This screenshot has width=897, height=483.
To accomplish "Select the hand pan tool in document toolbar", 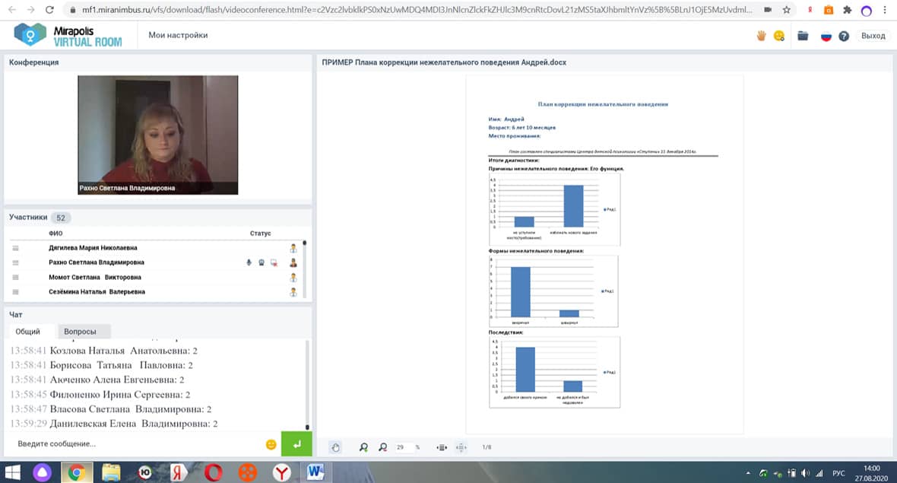I will pos(336,447).
